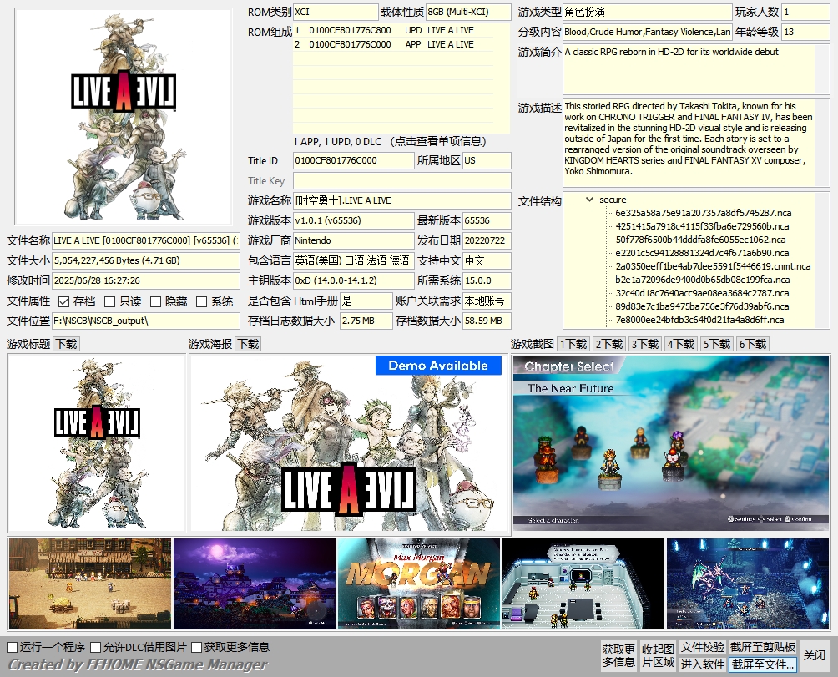Click the 游戏海报 下载 button
The height and width of the screenshot is (677, 838).
(248, 344)
